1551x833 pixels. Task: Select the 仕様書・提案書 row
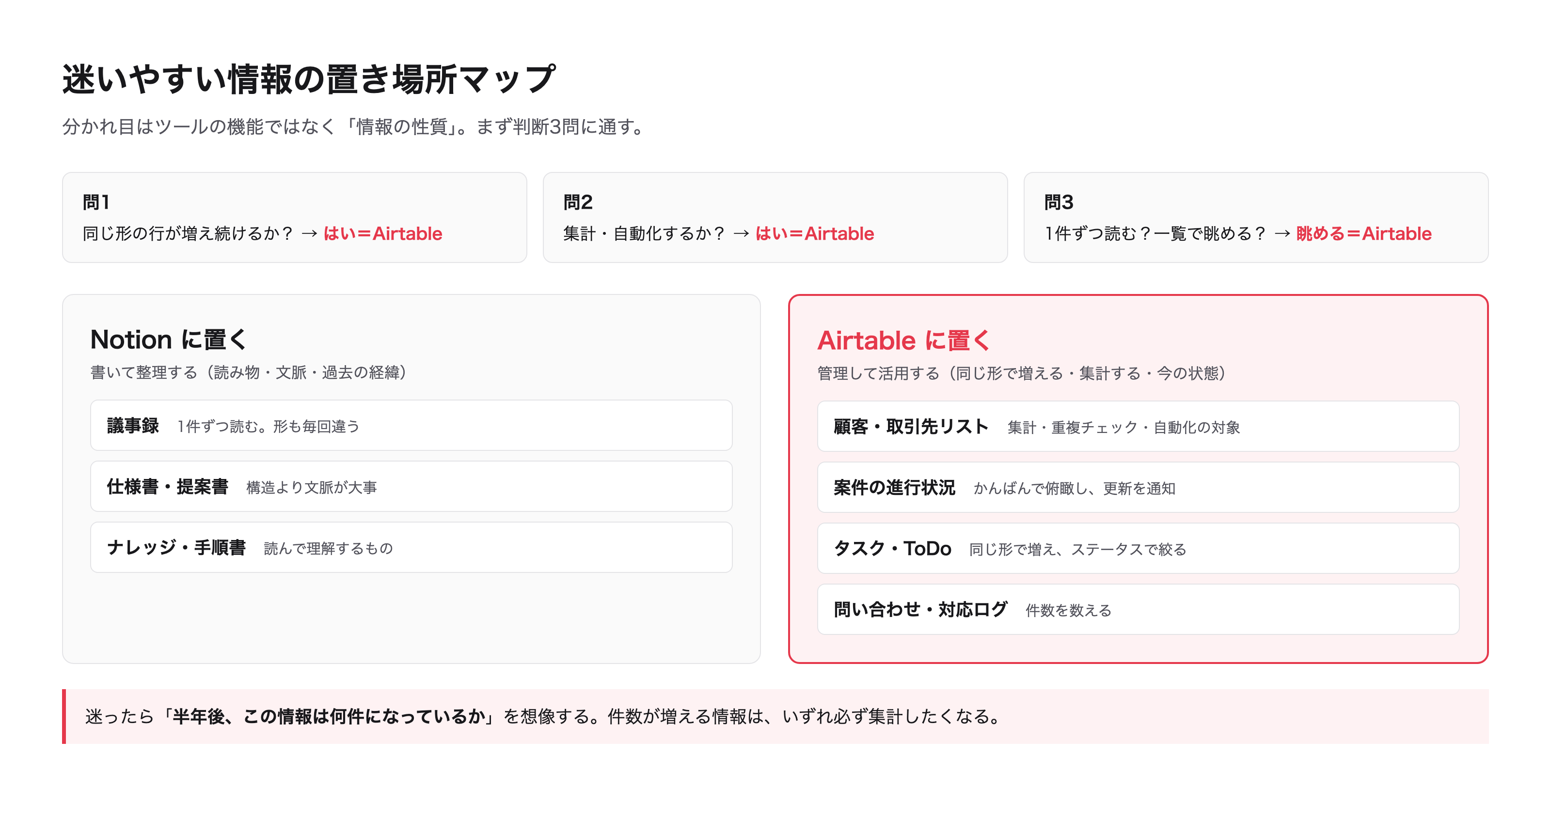pyautogui.click(x=411, y=487)
